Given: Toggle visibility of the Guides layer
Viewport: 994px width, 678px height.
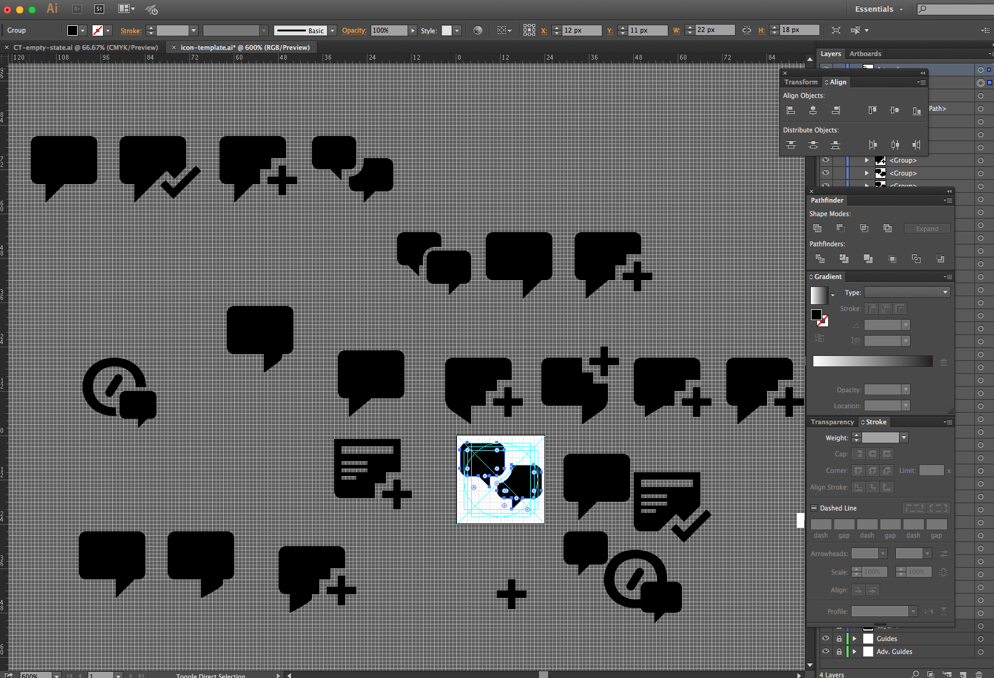Looking at the screenshot, I should click(x=826, y=639).
